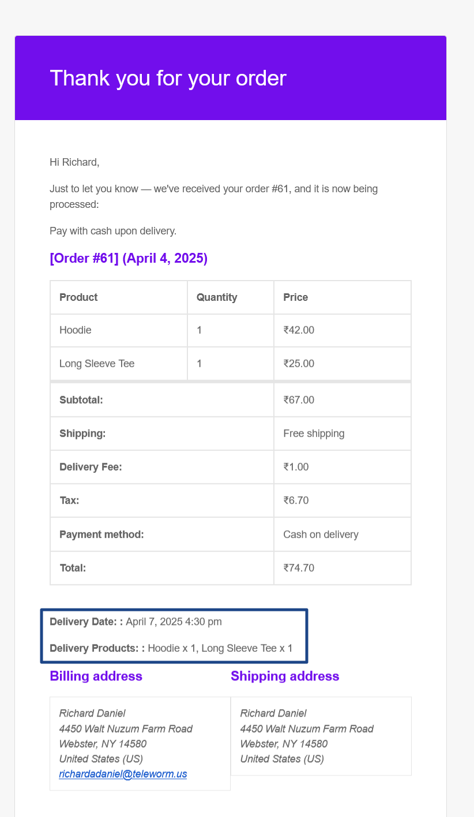The width and height of the screenshot is (474, 817).
Task: Click the Delivery Products line
Action: 171,648
